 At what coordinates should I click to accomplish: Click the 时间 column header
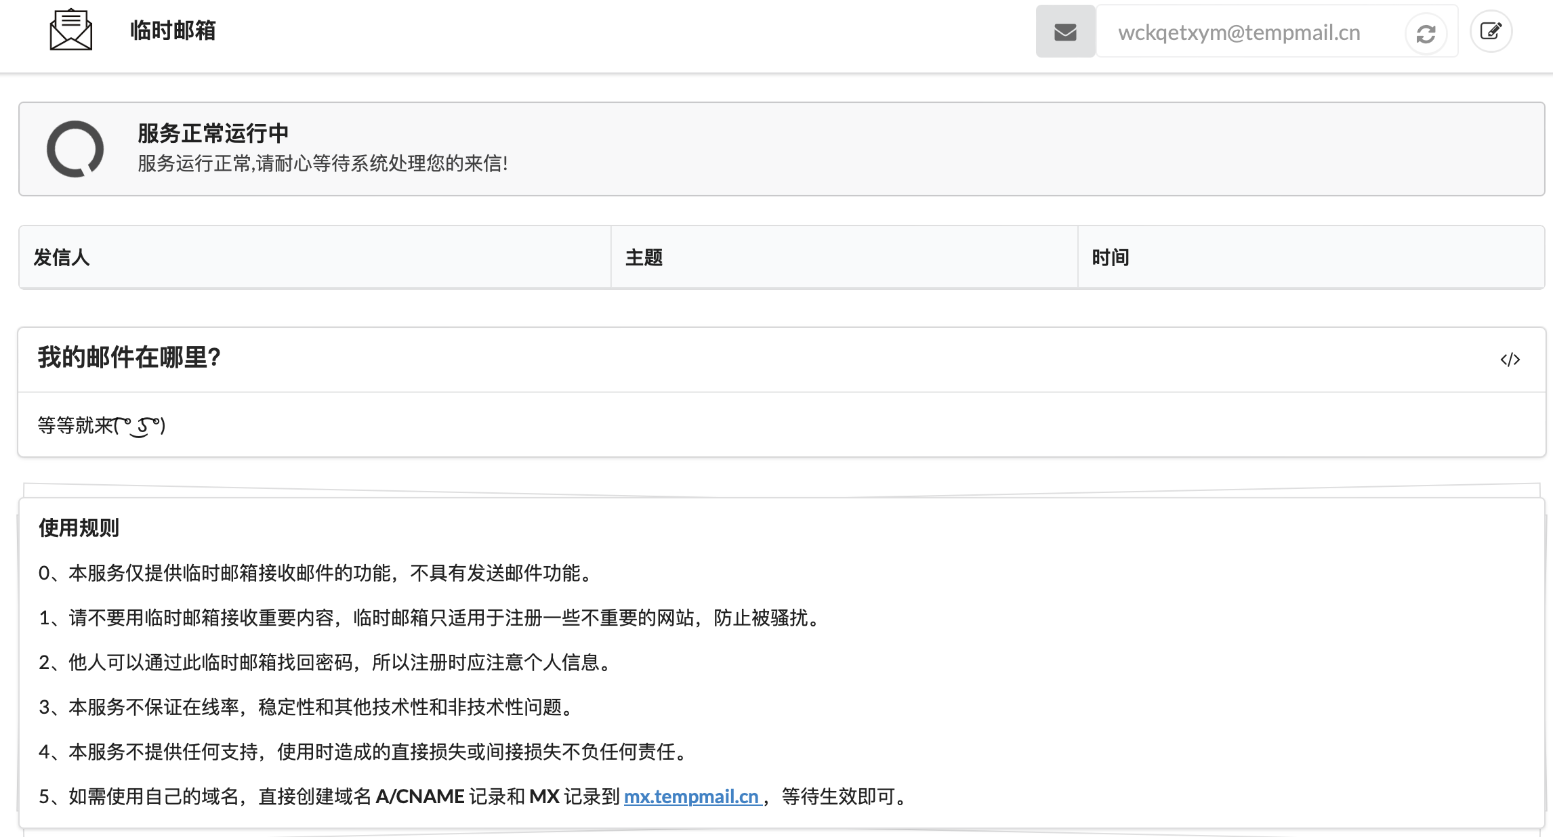coord(1110,257)
